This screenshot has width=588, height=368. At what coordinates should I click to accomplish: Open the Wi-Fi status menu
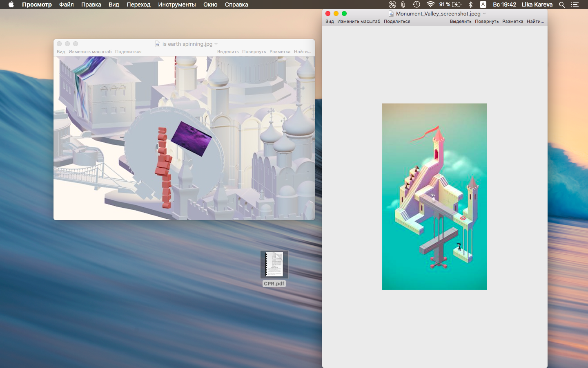pyautogui.click(x=430, y=4)
